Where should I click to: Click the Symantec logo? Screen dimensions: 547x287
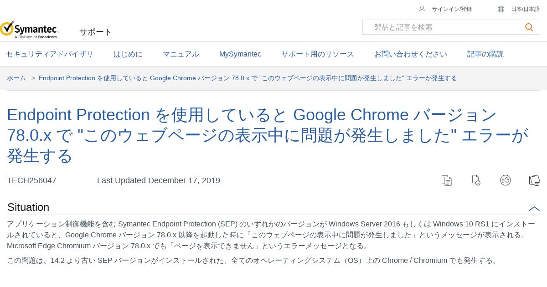[30, 30]
